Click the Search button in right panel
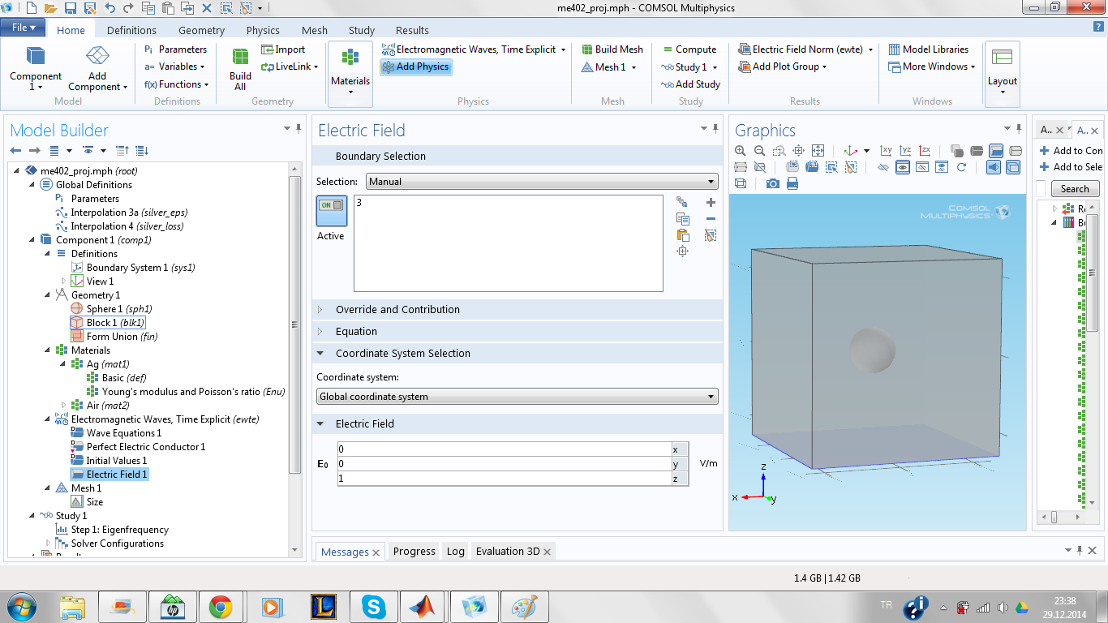1108x623 pixels. click(x=1075, y=189)
